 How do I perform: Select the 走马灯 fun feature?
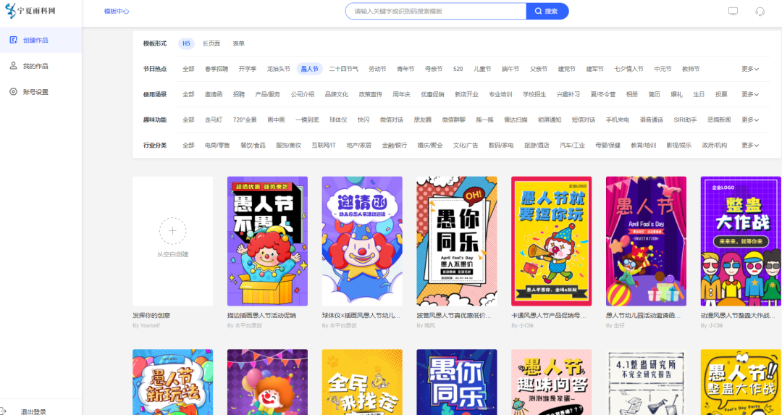pyautogui.click(x=214, y=120)
